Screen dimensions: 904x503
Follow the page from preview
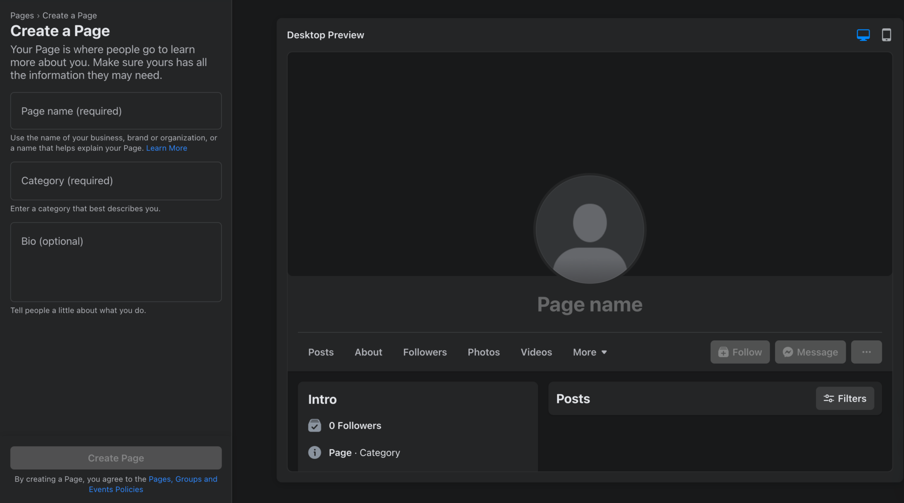740,352
